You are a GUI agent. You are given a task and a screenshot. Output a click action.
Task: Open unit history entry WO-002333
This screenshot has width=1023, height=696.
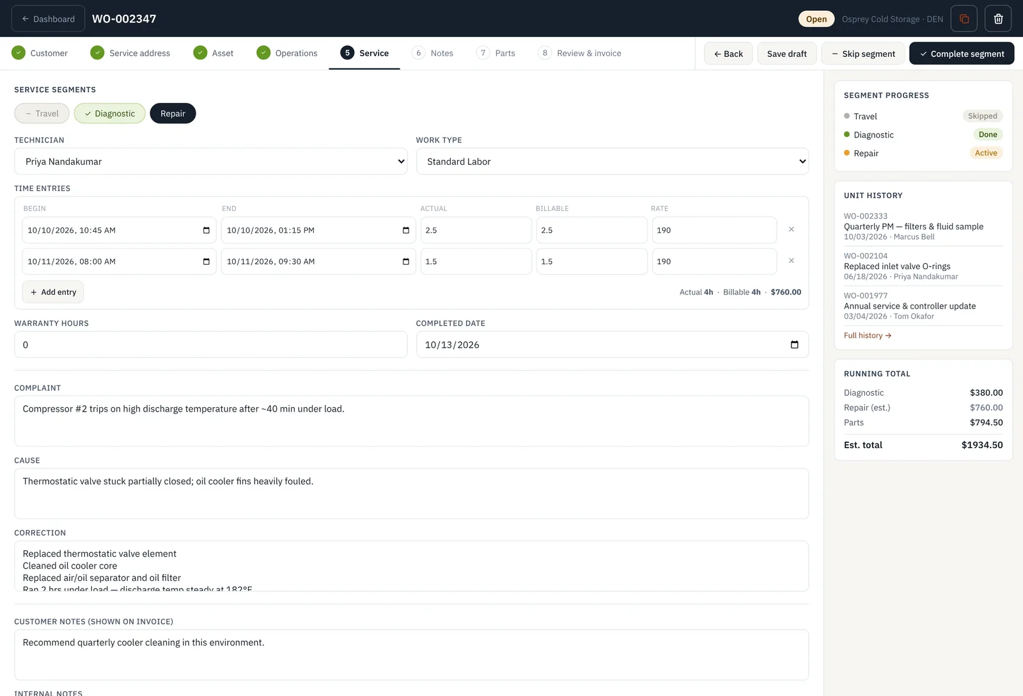click(923, 226)
